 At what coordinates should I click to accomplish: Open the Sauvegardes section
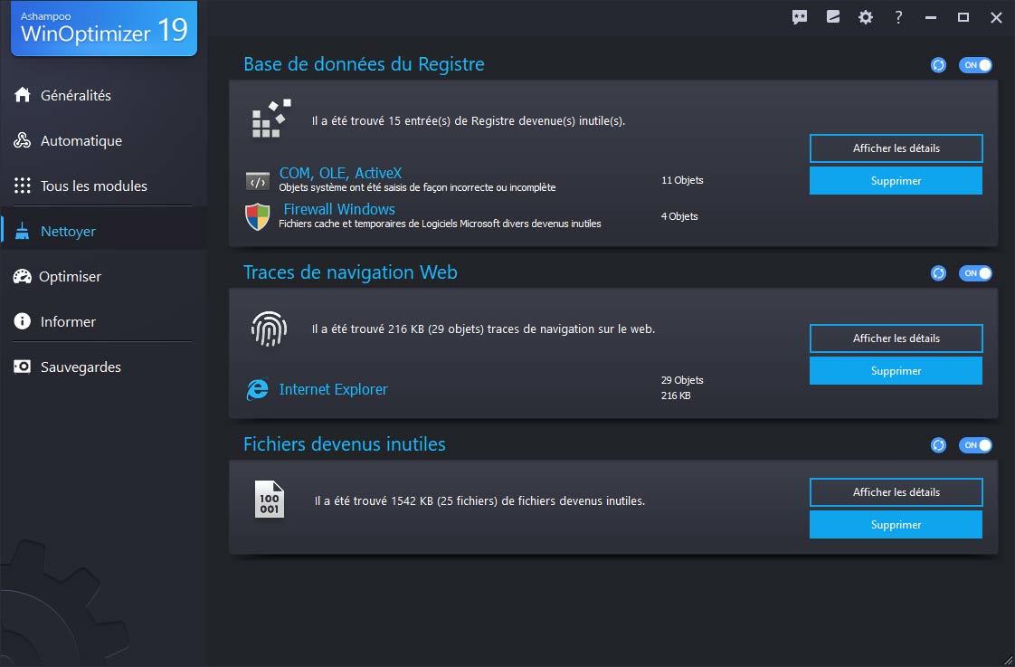click(x=81, y=367)
